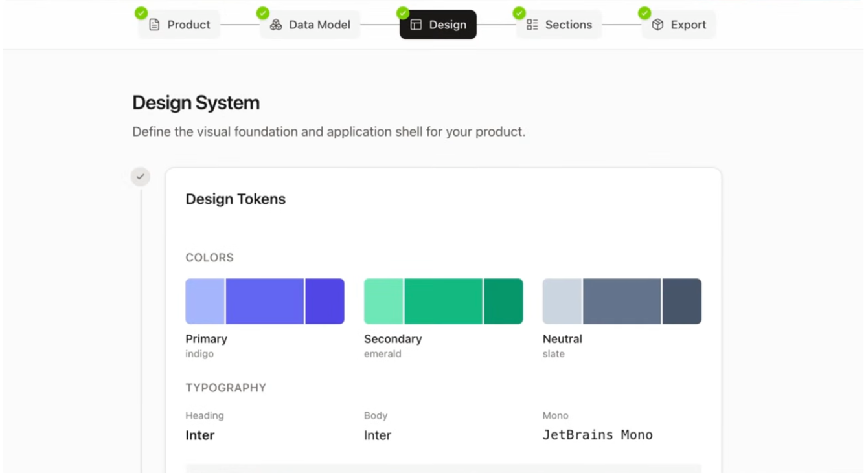This screenshot has width=866, height=473.
Task: Click the dark slate Neutral swatch
Action: 681,301
